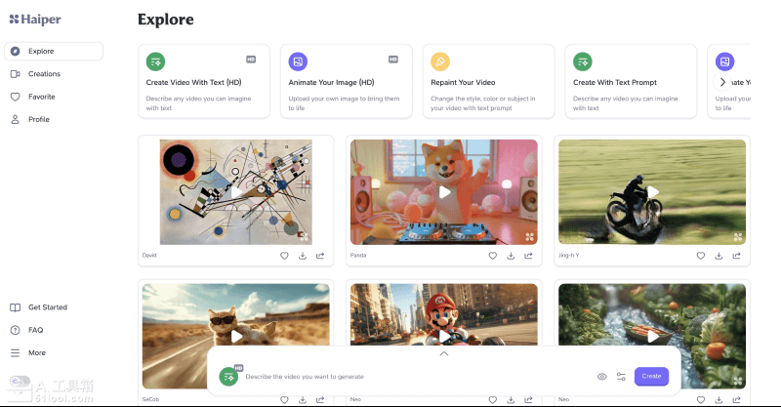Go to Favorite in the sidebar
This screenshot has height=407, width=781.
41,97
